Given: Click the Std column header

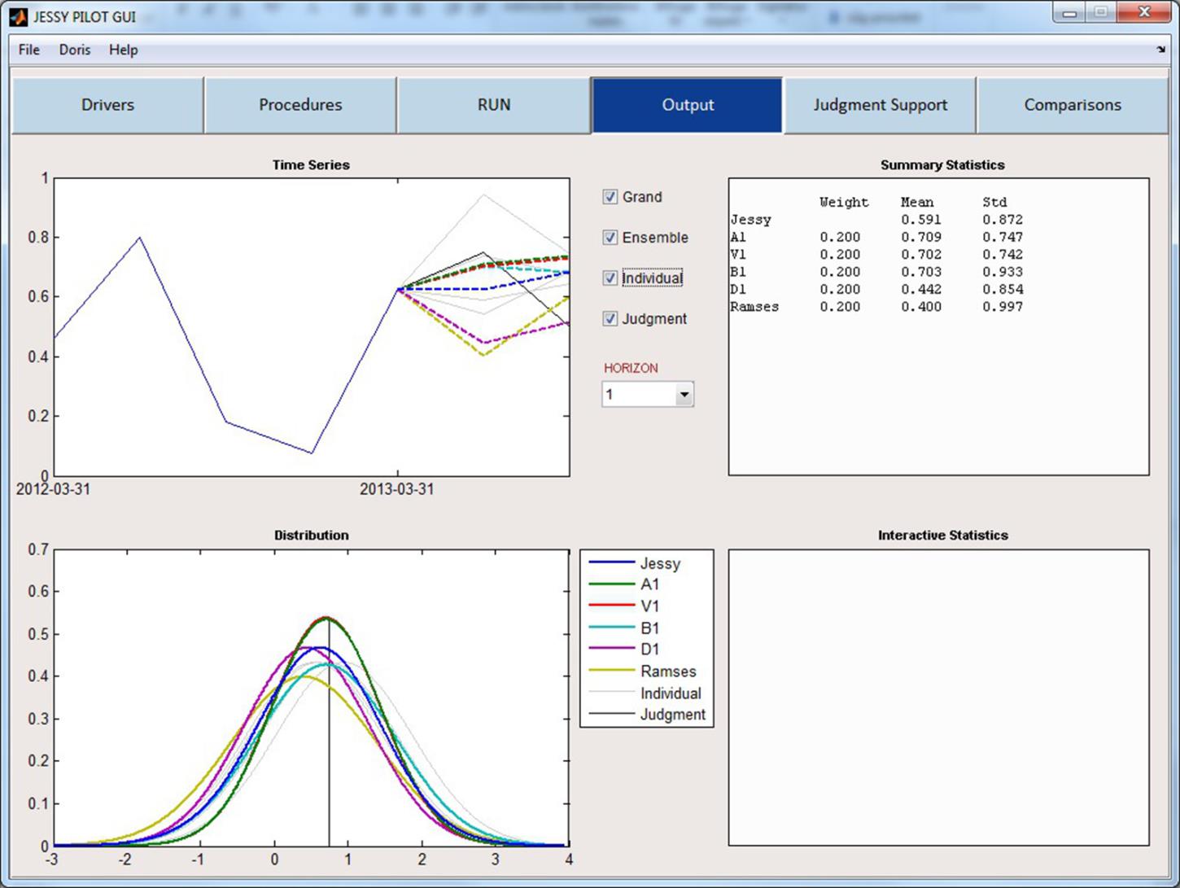Looking at the screenshot, I should (x=994, y=203).
